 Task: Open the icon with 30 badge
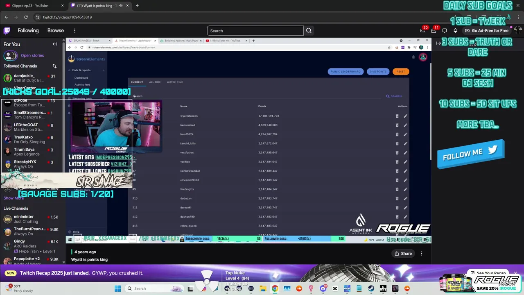pos(423,31)
